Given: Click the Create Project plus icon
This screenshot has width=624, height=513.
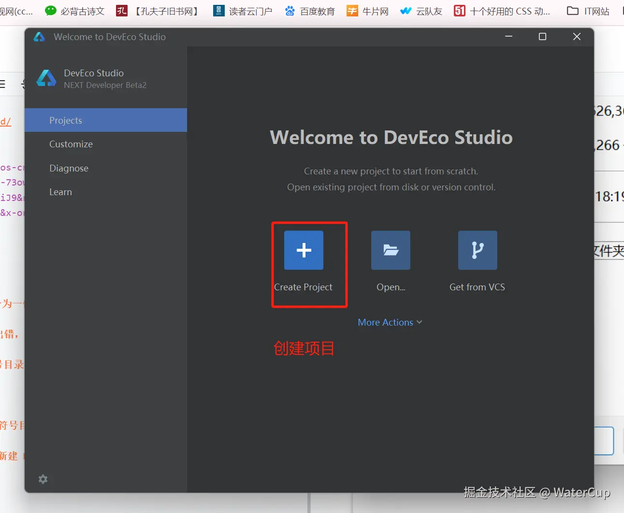Looking at the screenshot, I should coord(304,250).
